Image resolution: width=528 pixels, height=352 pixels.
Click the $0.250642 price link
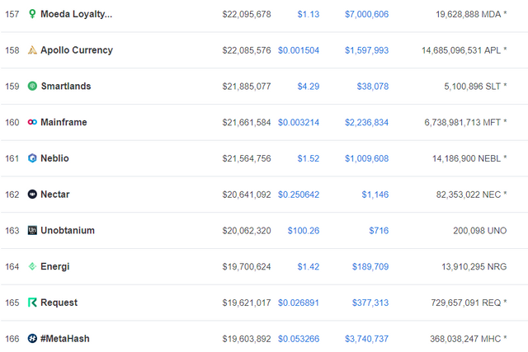point(299,195)
